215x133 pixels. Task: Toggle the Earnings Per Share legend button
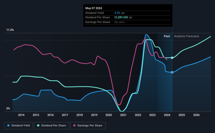(88, 126)
